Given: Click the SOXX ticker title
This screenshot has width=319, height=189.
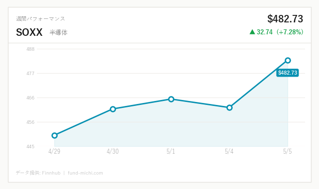Looking at the screenshot, I should click(29, 32).
